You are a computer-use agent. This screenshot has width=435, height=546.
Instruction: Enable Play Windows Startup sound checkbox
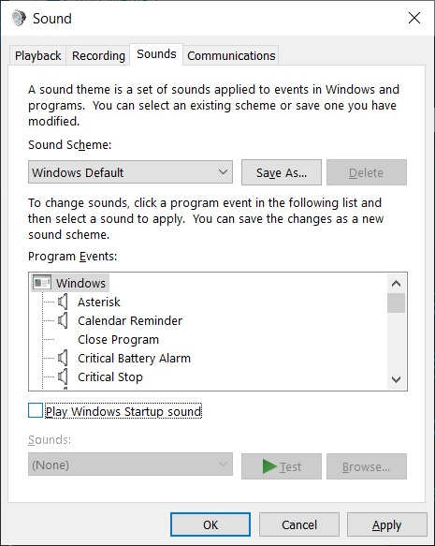(36, 410)
